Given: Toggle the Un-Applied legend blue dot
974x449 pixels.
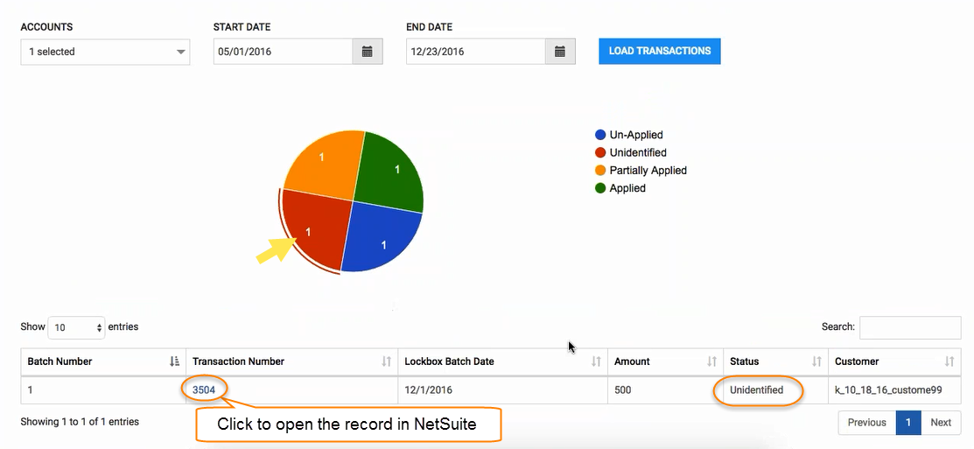Looking at the screenshot, I should coord(600,135).
